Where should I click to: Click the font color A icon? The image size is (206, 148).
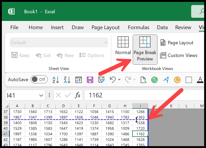coord(200,80)
